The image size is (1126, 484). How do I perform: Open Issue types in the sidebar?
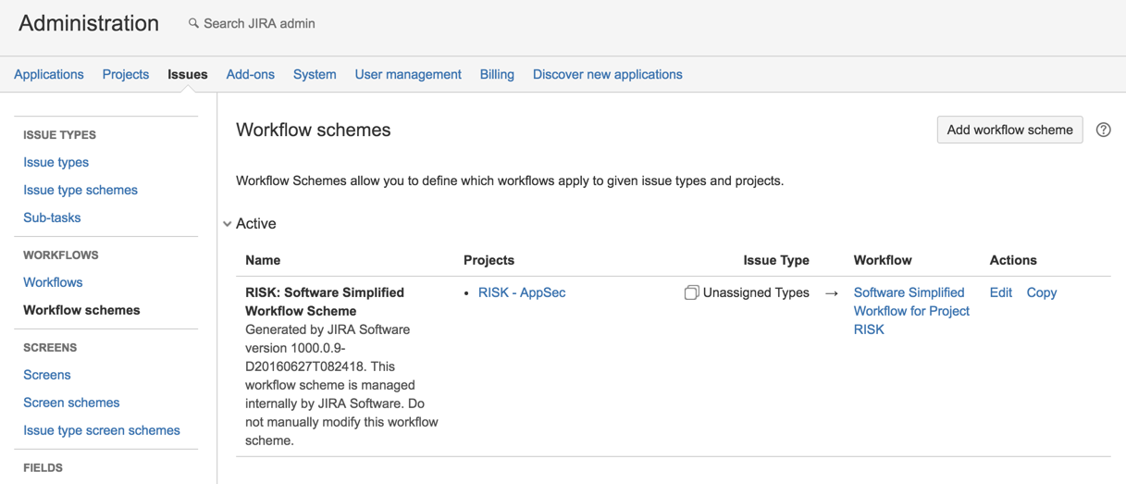point(56,162)
